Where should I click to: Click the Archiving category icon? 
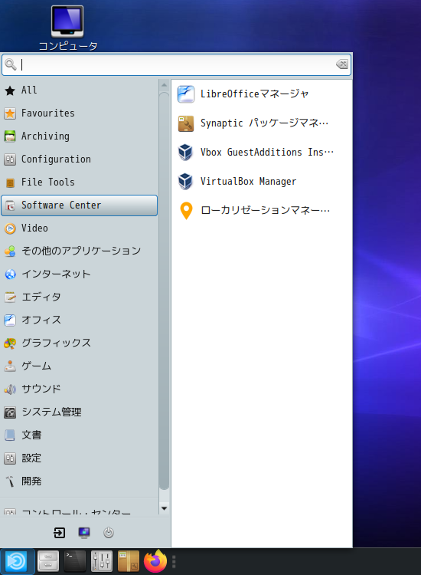[10, 136]
